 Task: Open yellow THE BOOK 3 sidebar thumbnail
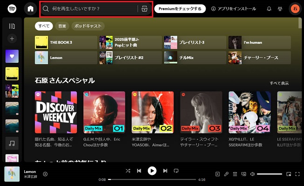pos(12,73)
